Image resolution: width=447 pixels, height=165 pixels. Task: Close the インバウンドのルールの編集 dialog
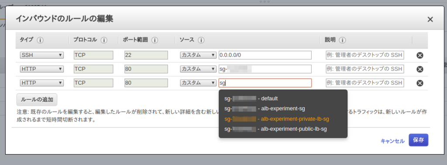click(x=430, y=19)
